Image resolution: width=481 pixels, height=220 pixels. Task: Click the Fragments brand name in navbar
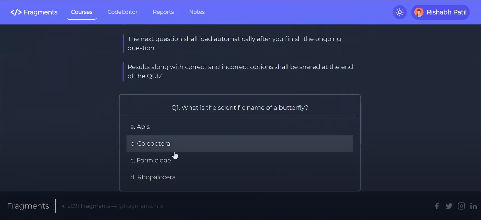(x=40, y=12)
